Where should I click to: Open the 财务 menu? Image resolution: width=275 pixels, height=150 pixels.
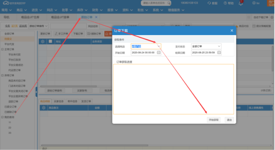[x=97, y=10]
